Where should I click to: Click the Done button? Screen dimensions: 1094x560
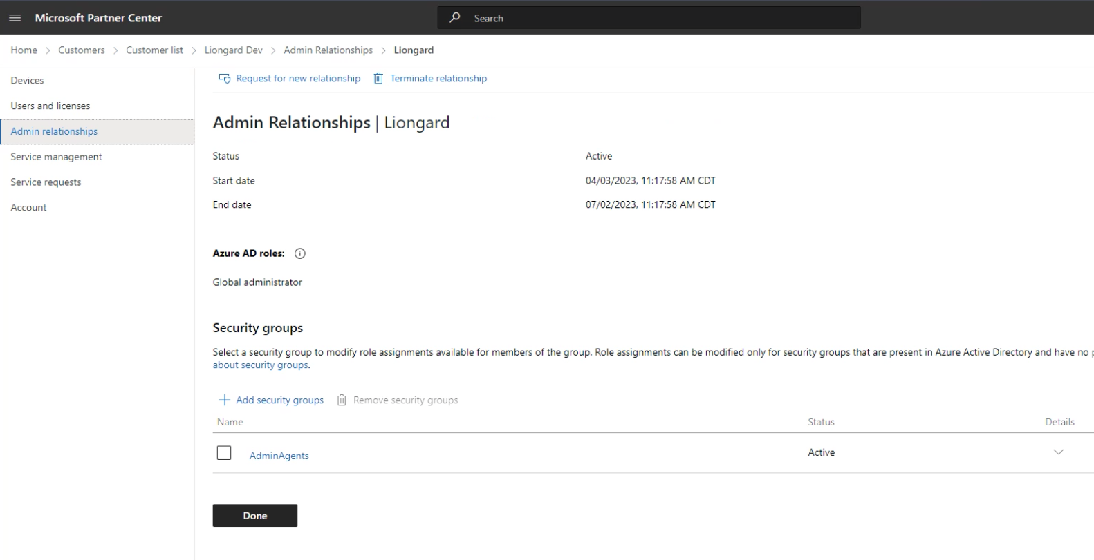(x=255, y=516)
